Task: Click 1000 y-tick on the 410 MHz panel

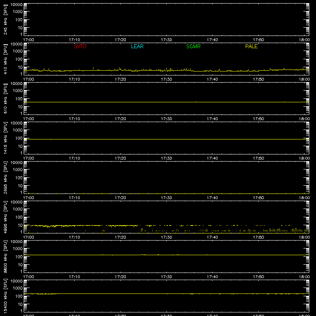Action: coord(18,51)
